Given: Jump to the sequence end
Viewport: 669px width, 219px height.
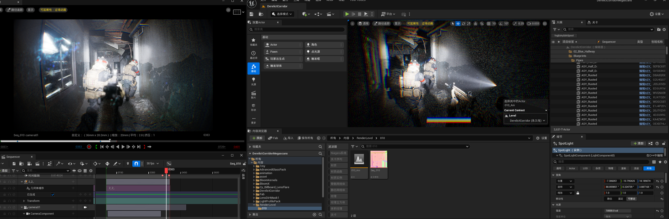Looking at the screenshot, I should 139,147.
